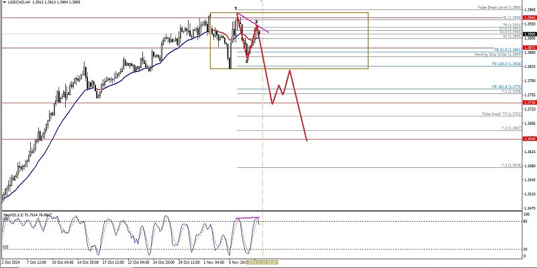The image size is (537, 268).
Task: Click 1.3545 on the price axis
Action: (x=530, y=179)
